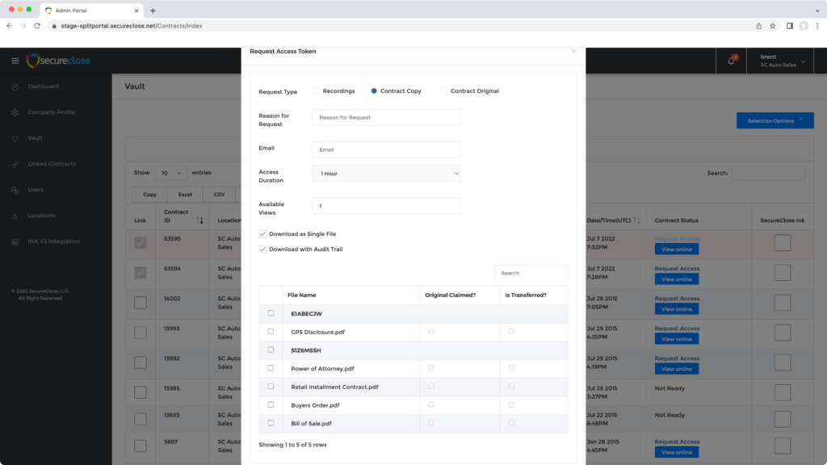Click the Reason for Request field
Image resolution: width=827 pixels, height=465 pixels.
386,118
